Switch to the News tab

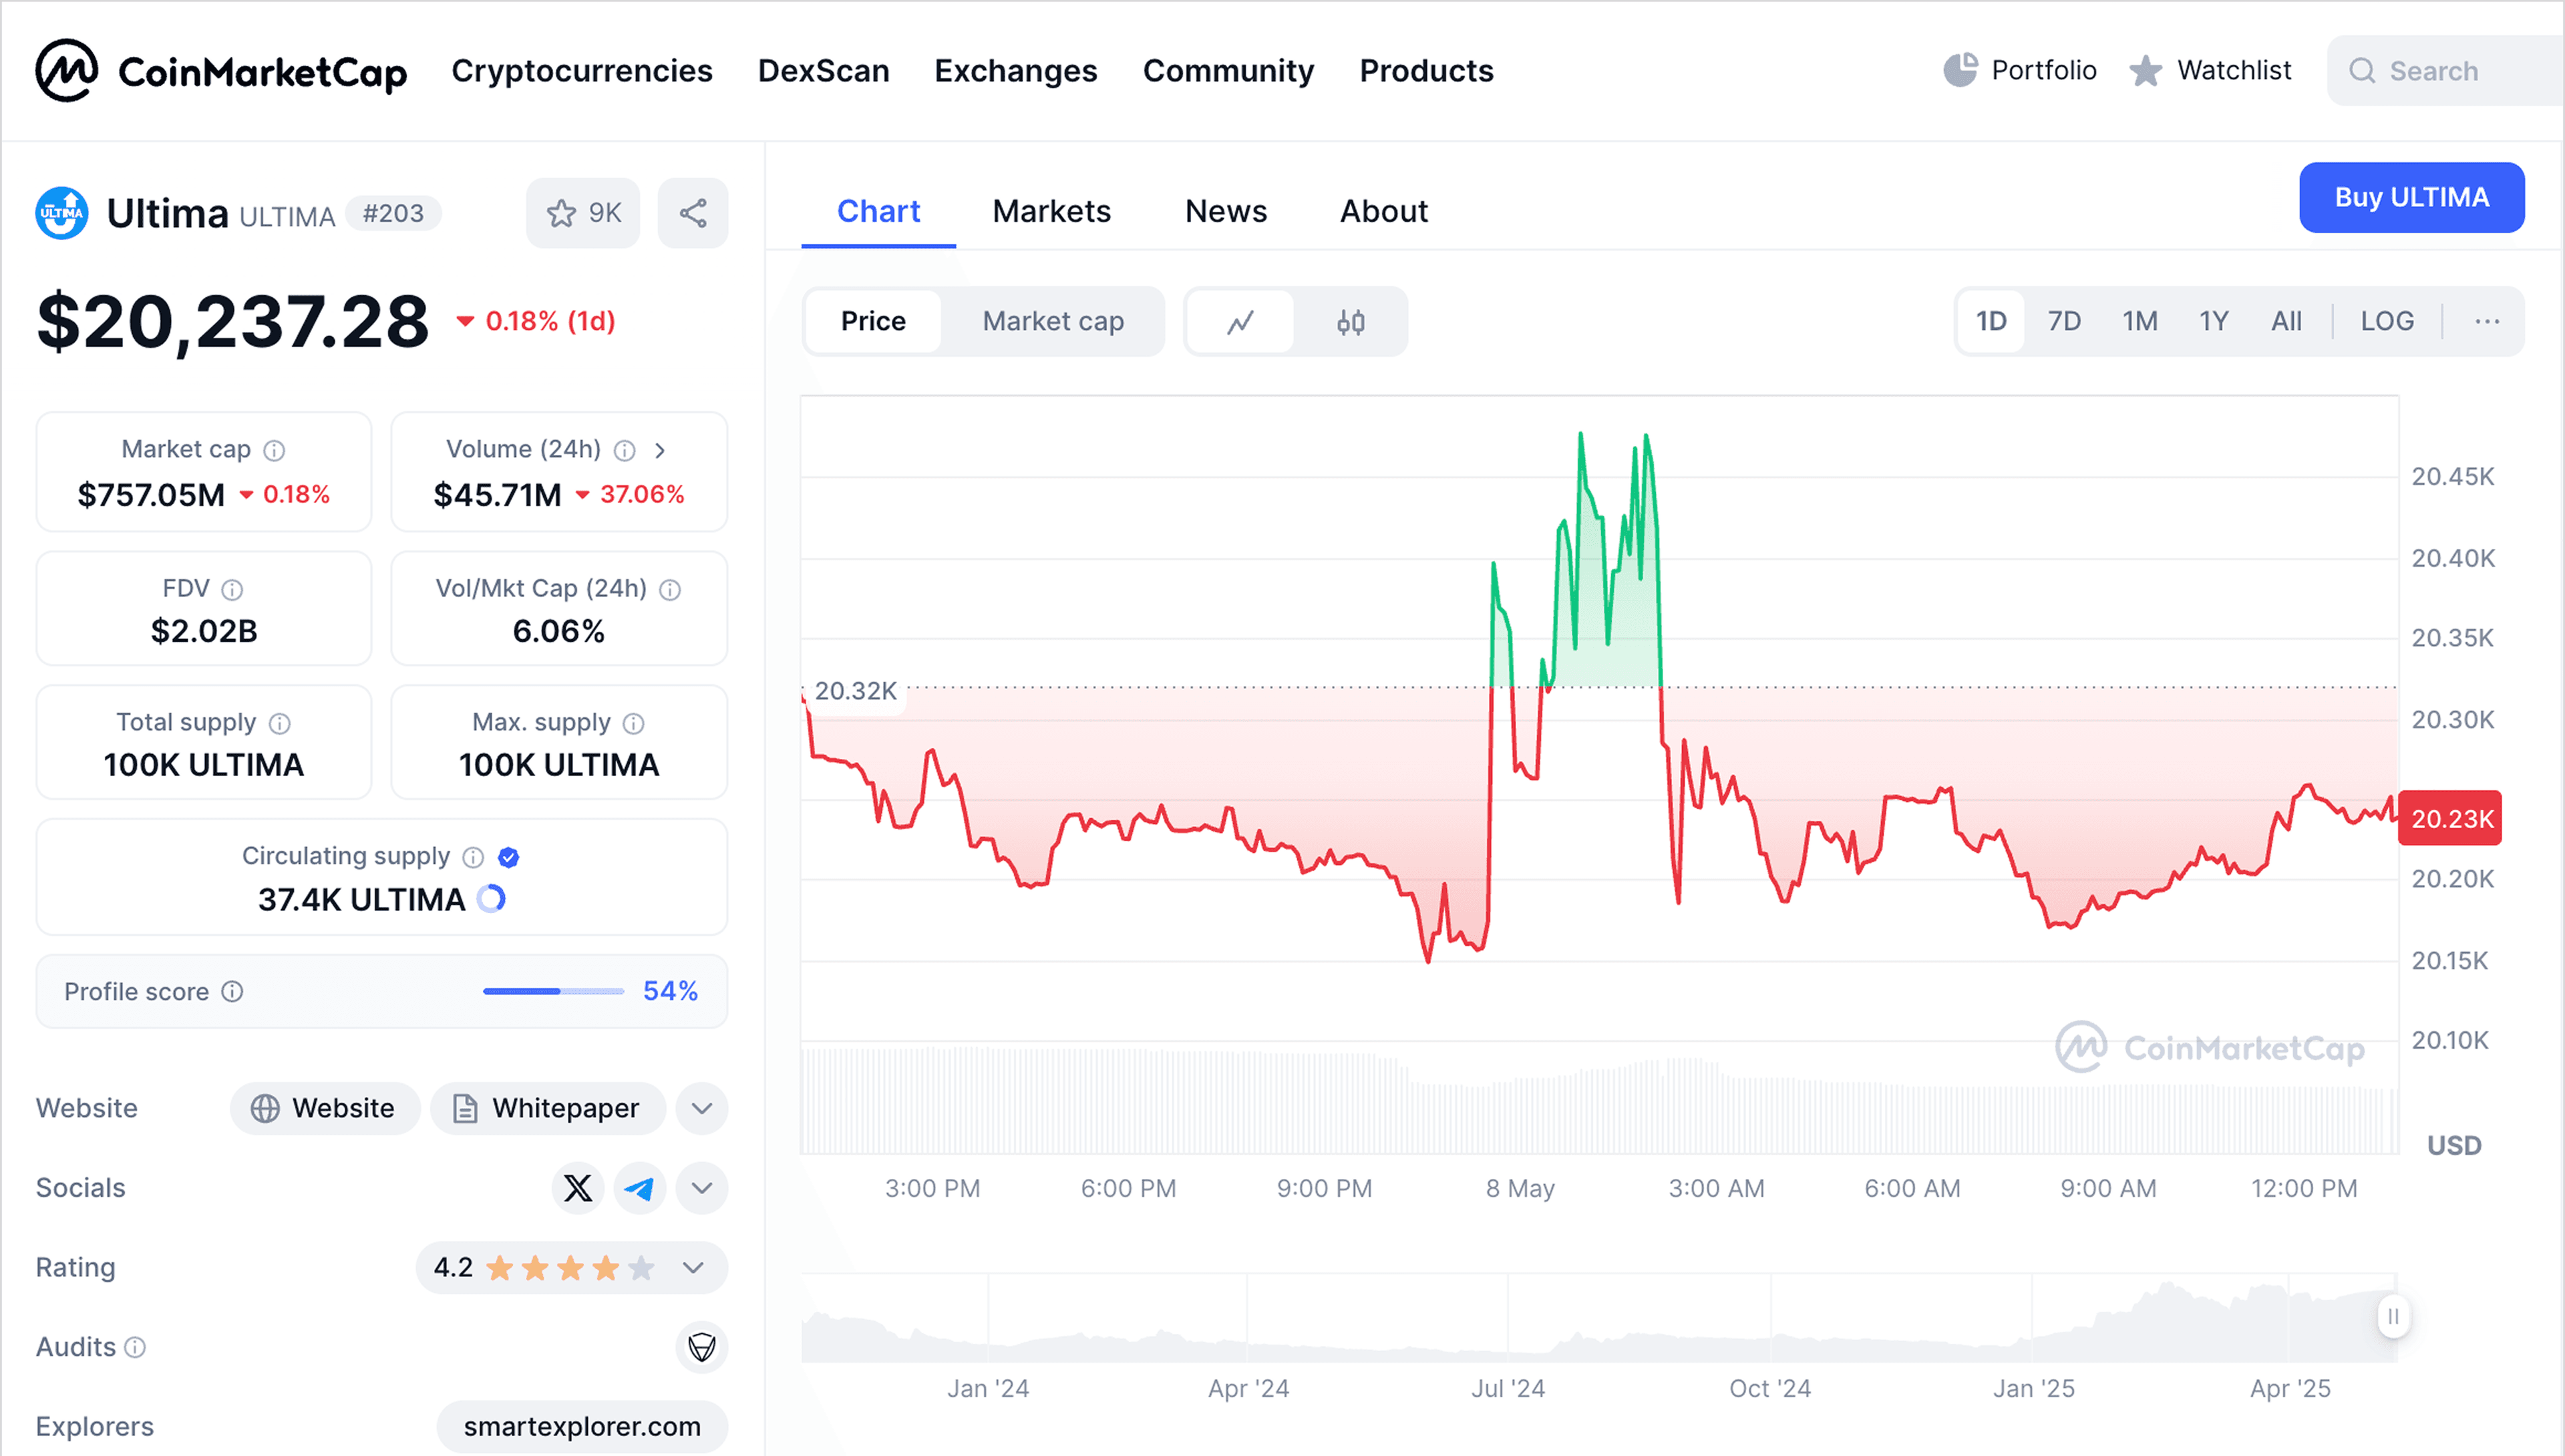pyautogui.click(x=1225, y=211)
